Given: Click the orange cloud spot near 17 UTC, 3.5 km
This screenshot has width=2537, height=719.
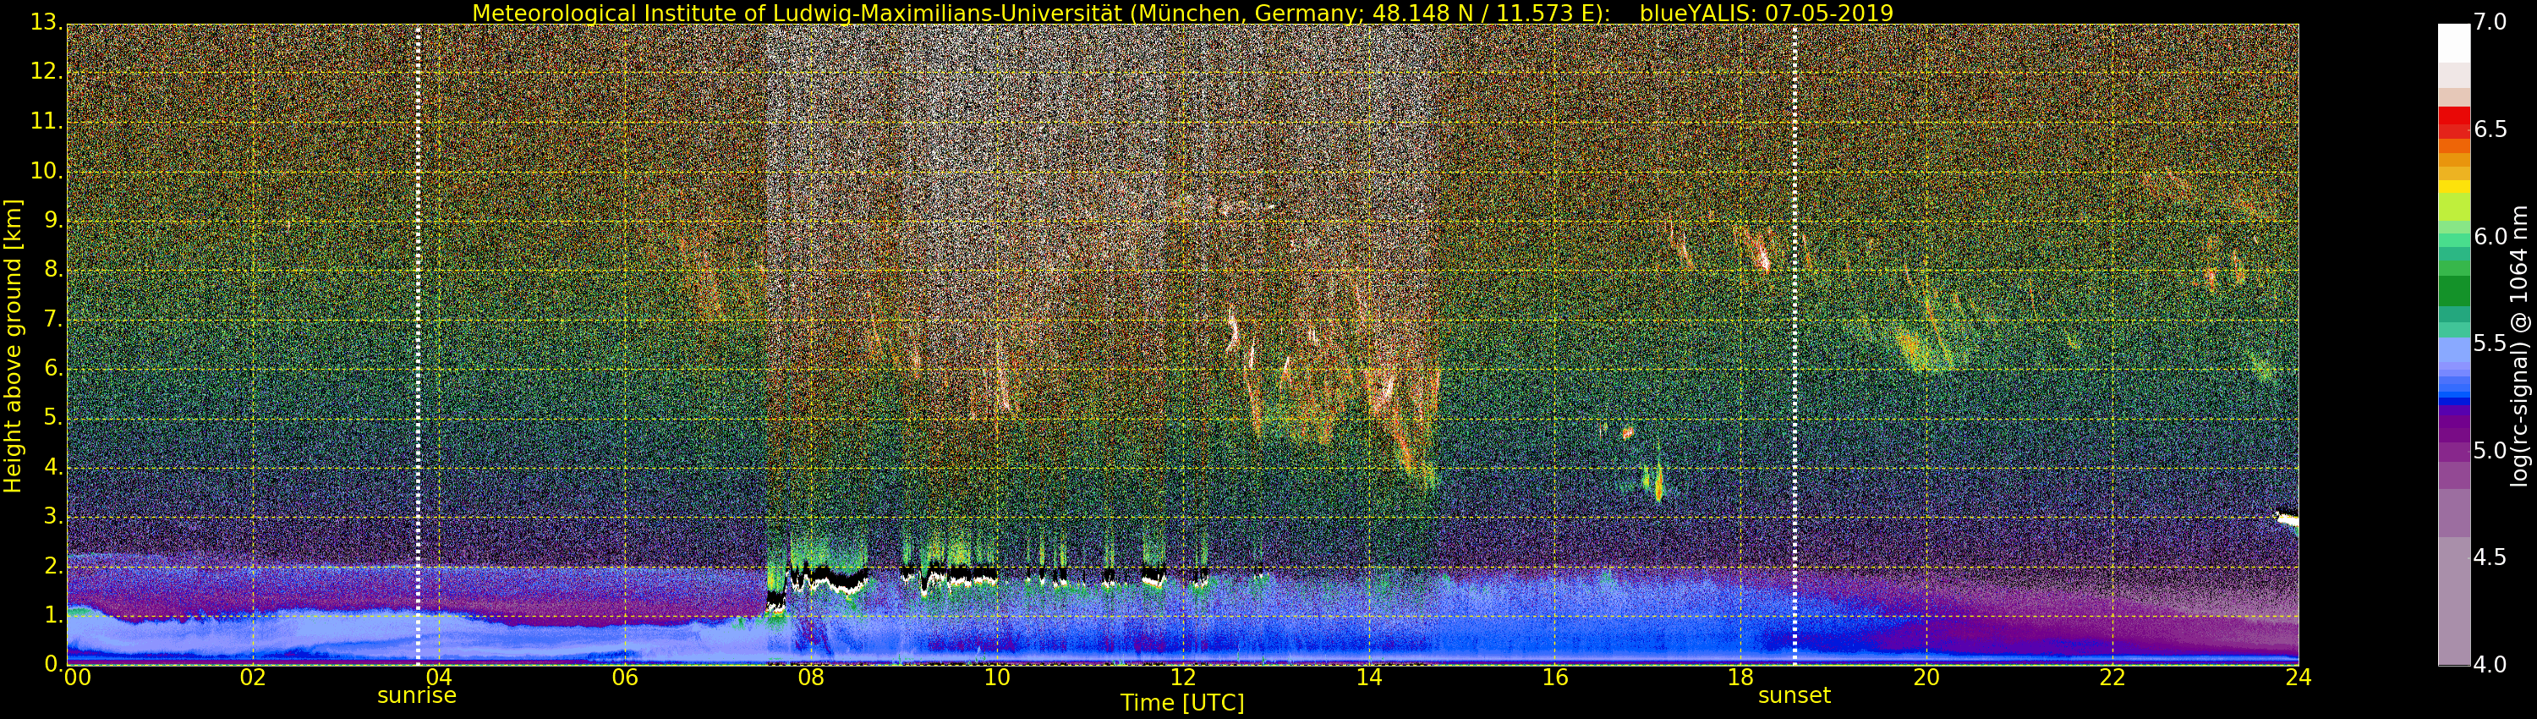Looking at the screenshot, I should [1658, 484].
